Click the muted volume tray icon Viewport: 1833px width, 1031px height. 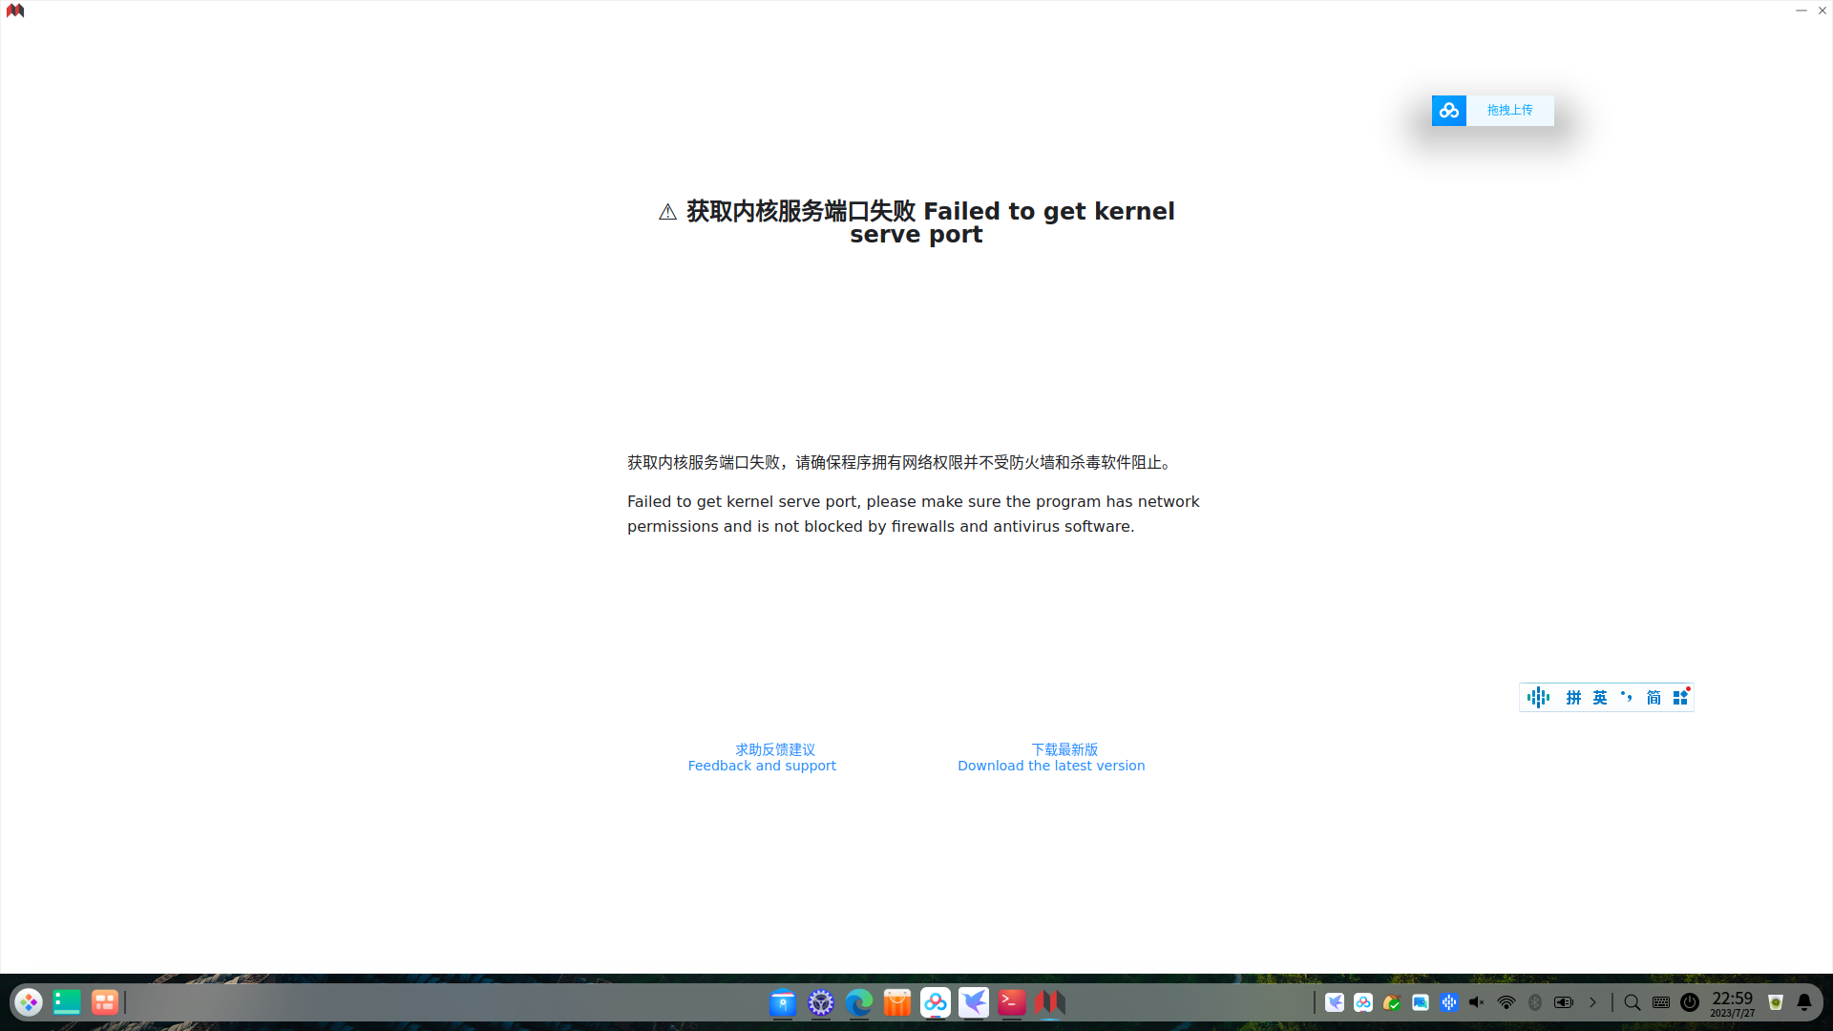(x=1477, y=1002)
